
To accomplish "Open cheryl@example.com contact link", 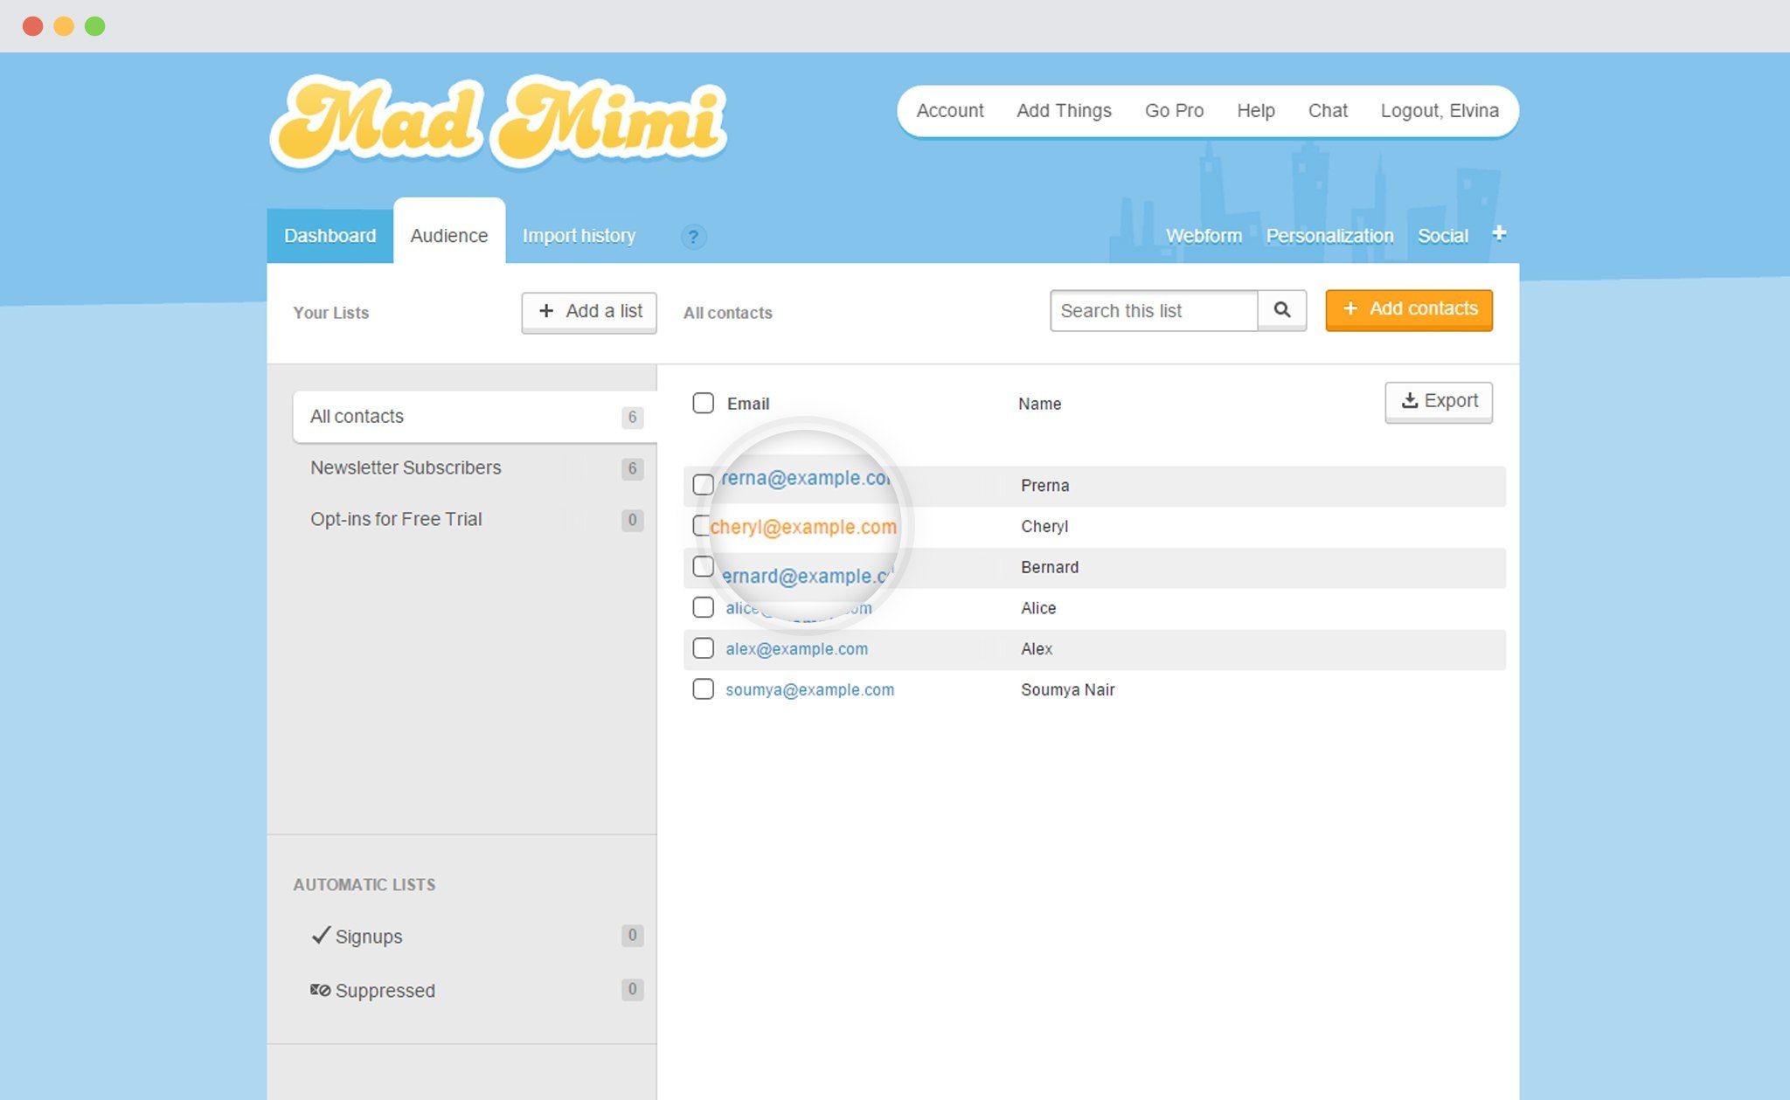I will [803, 527].
